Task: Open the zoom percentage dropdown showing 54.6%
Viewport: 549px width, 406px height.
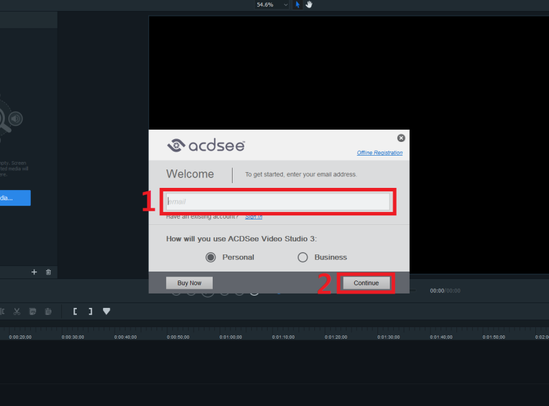Action: tap(271, 5)
